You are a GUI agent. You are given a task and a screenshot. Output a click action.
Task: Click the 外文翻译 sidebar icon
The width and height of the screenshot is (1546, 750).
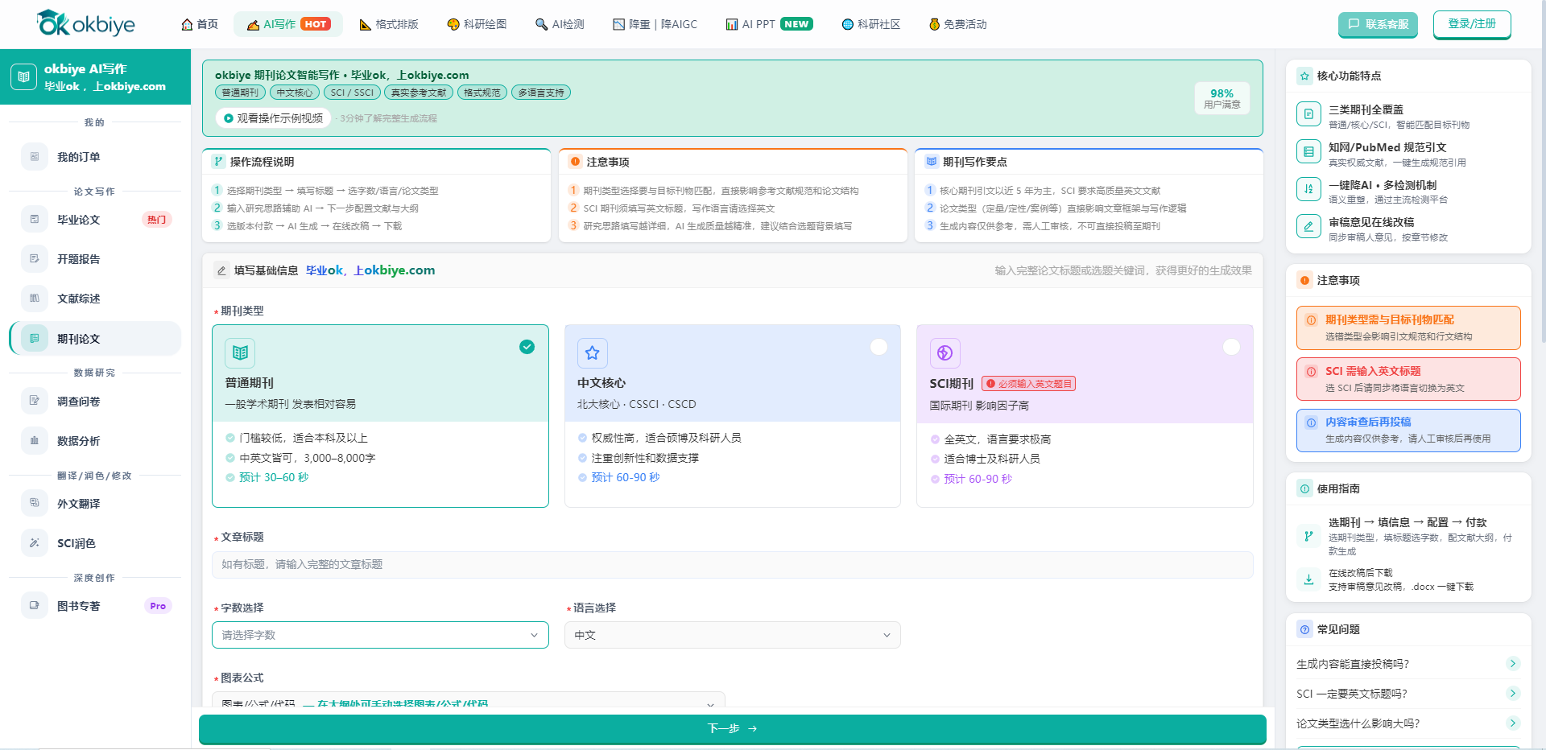35,504
